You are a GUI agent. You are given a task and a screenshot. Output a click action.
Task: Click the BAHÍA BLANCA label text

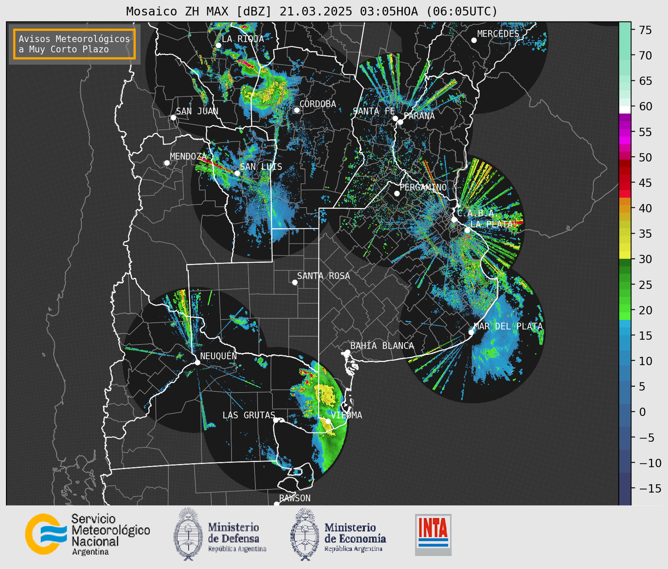(382, 346)
